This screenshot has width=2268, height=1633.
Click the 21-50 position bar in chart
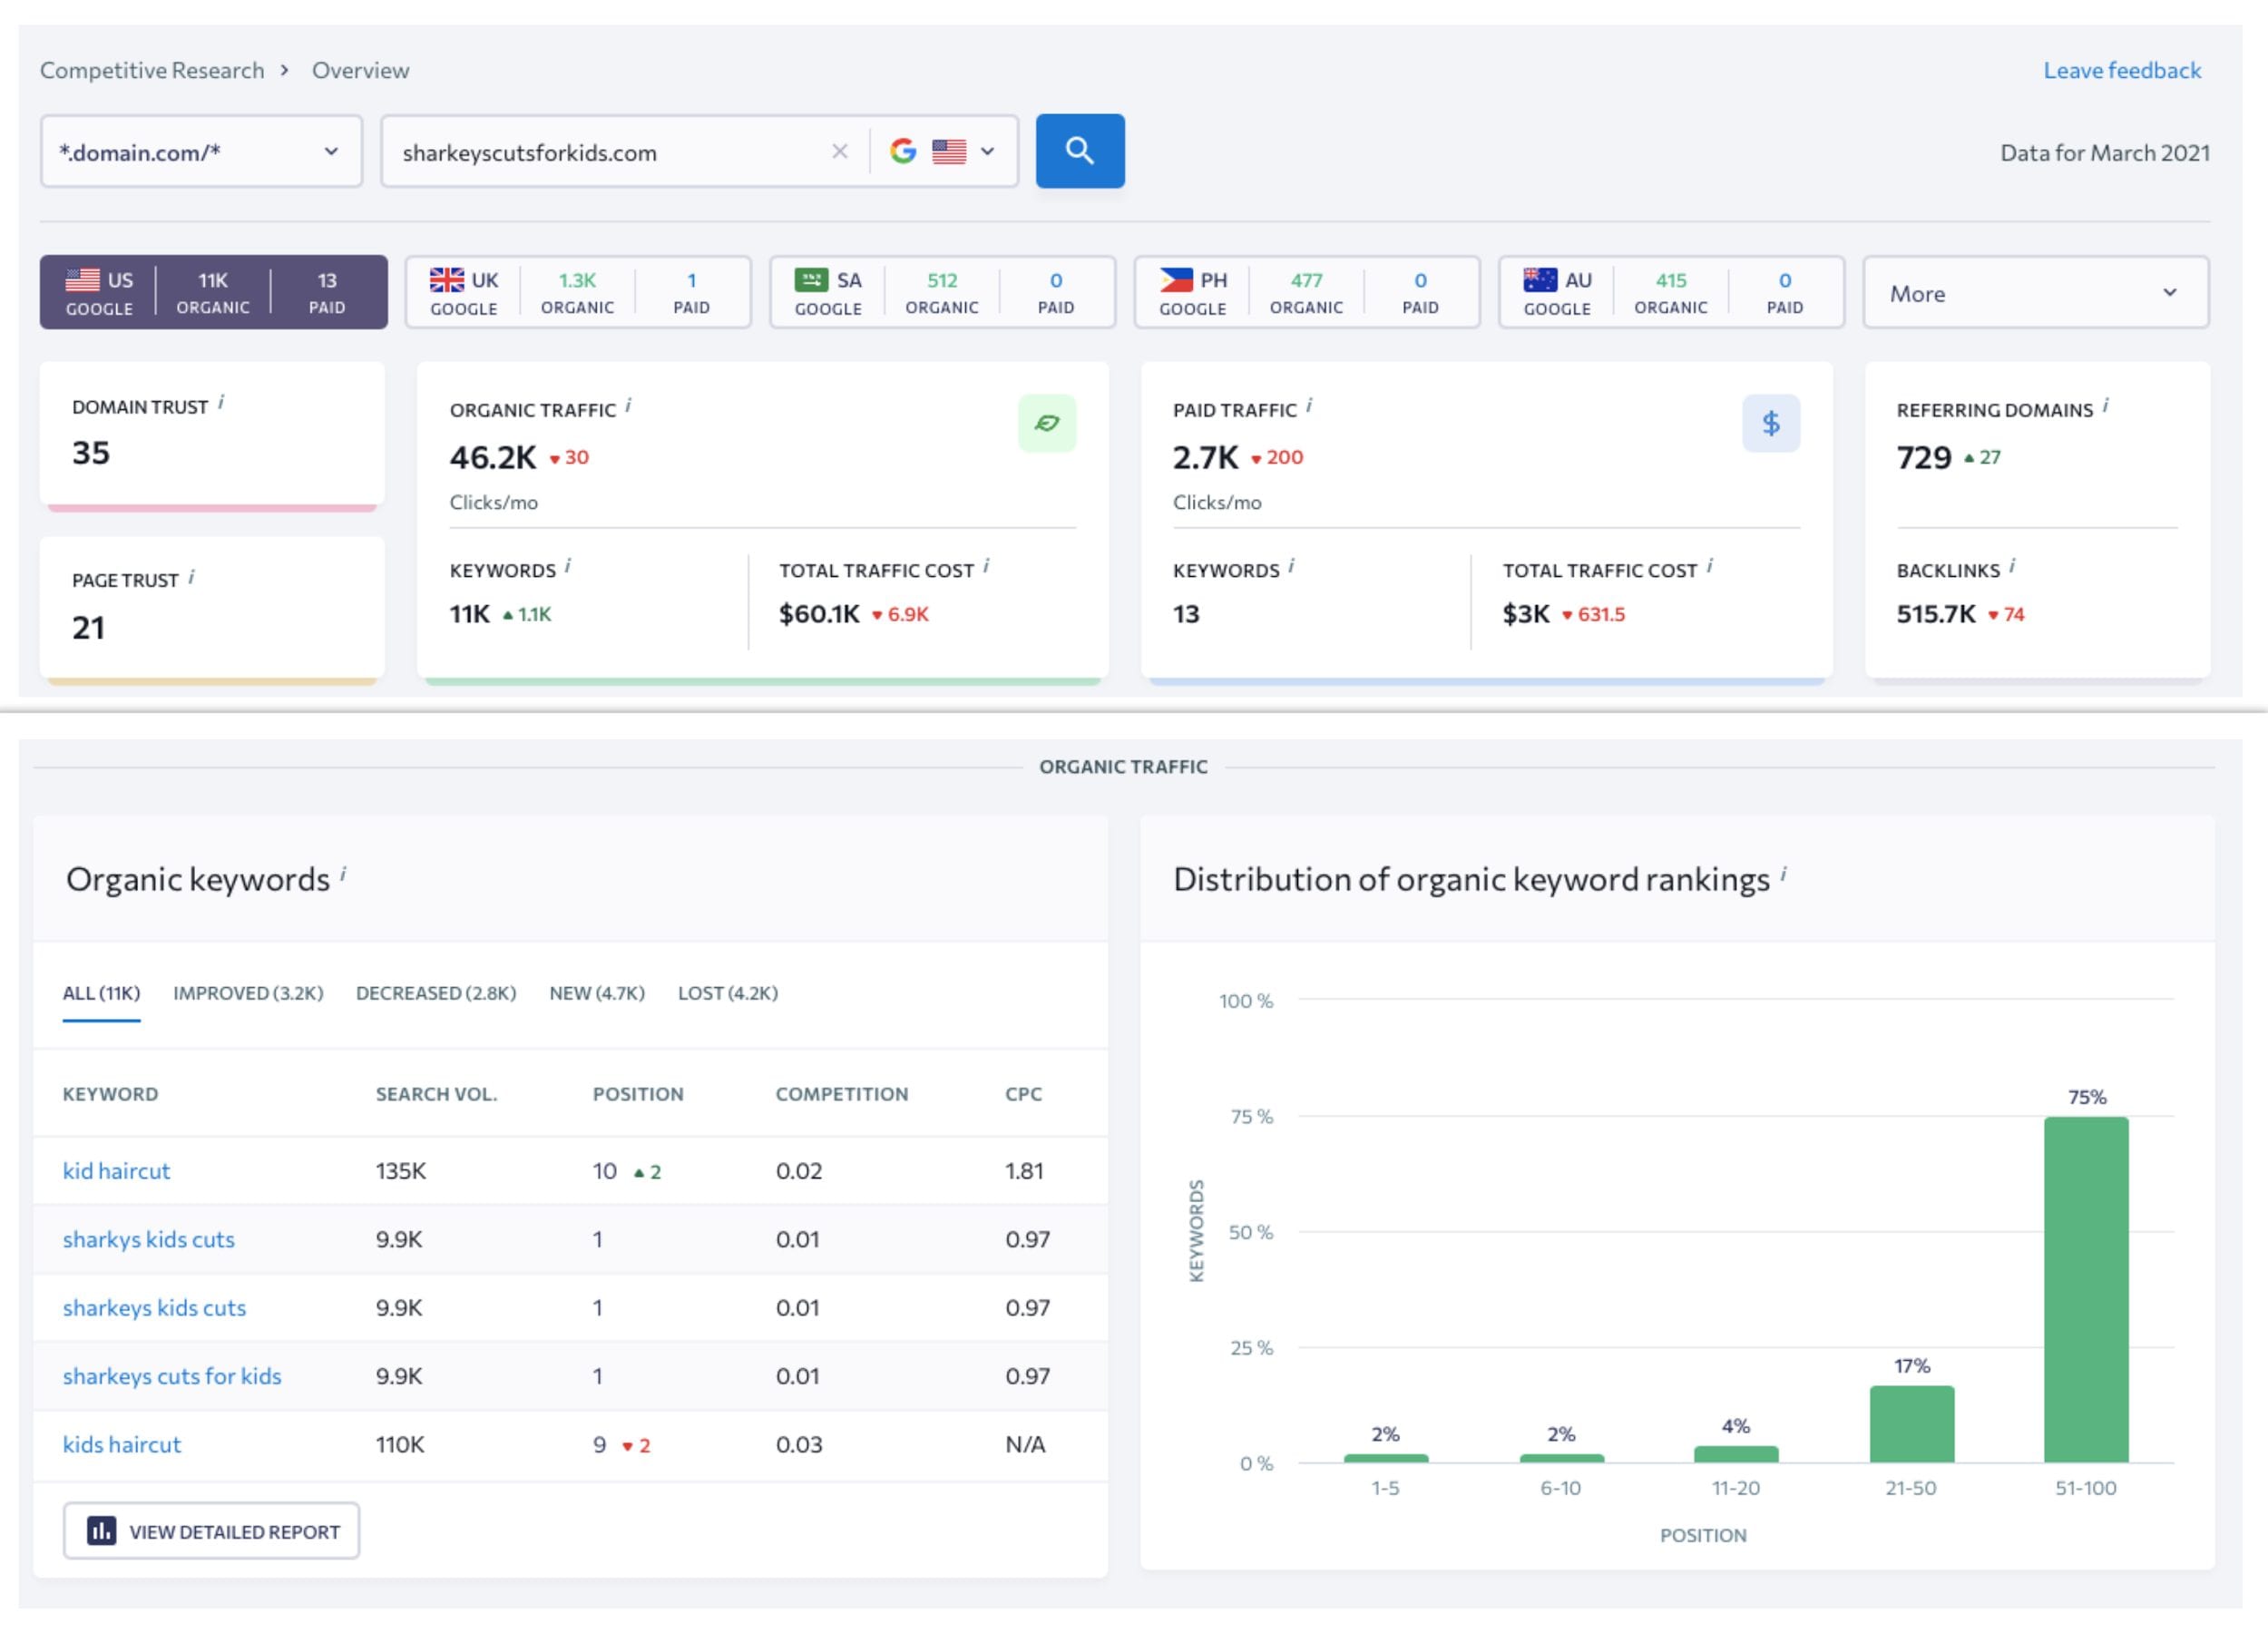tap(1911, 1424)
